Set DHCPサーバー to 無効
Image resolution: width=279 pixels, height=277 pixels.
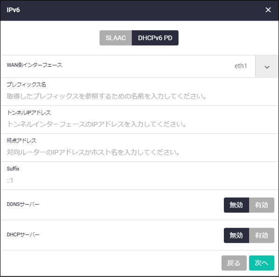[x=236, y=235]
